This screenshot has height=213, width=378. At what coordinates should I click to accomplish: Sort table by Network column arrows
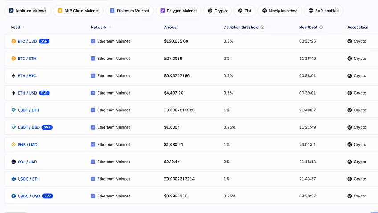pos(110,28)
